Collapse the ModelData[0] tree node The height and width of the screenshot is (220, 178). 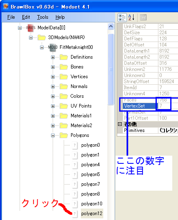(x=20, y=28)
